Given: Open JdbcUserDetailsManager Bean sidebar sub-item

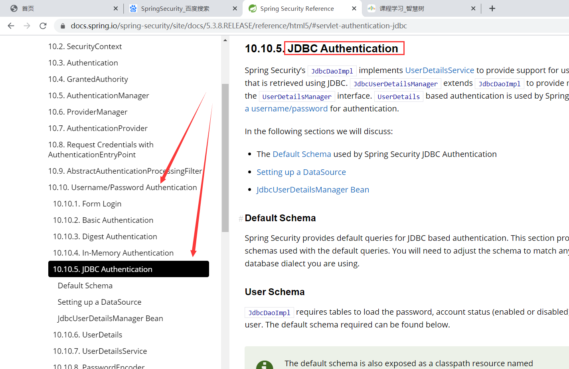Looking at the screenshot, I should (110, 318).
